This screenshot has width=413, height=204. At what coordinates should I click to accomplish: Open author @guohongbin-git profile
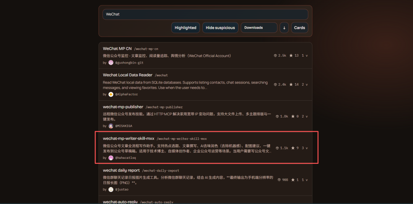click(129, 63)
